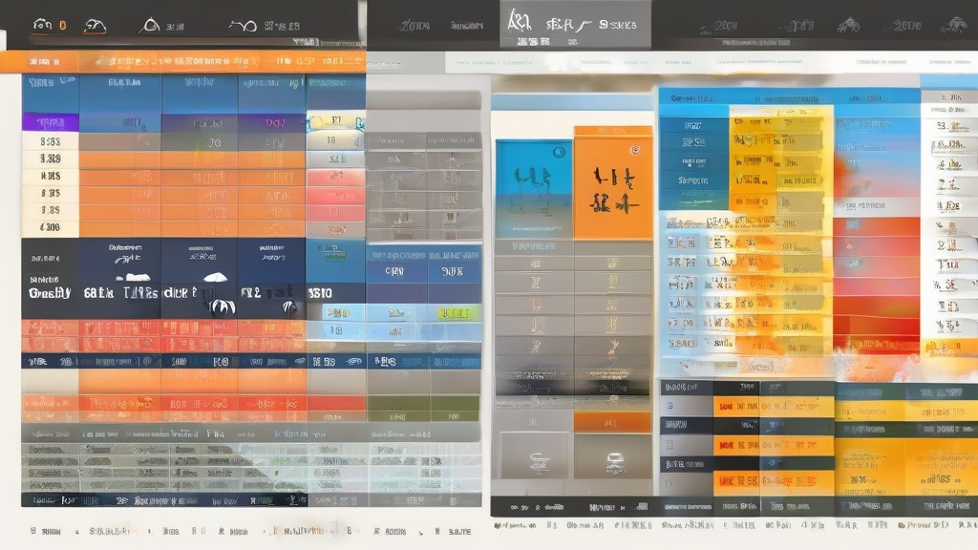Screen dimensions: 978x550
Task: Click the small orange icon in top-left toolbar
Action: 63,26
